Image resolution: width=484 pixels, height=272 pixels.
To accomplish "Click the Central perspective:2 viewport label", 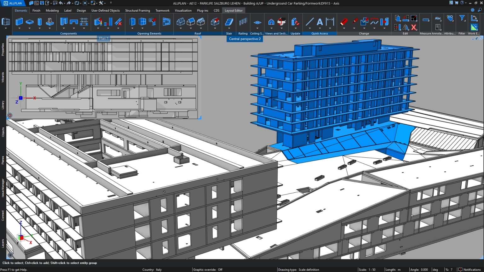I will click(x=245, y=39).
